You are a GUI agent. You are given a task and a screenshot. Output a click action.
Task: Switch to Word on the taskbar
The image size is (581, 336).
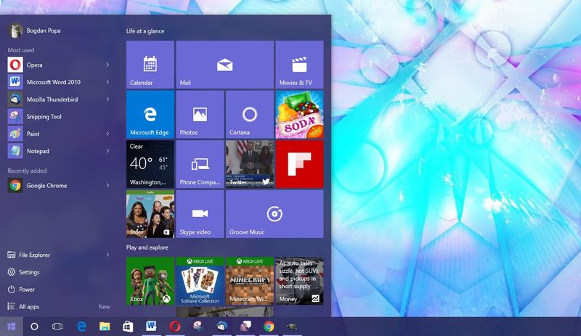click(151, 327)
